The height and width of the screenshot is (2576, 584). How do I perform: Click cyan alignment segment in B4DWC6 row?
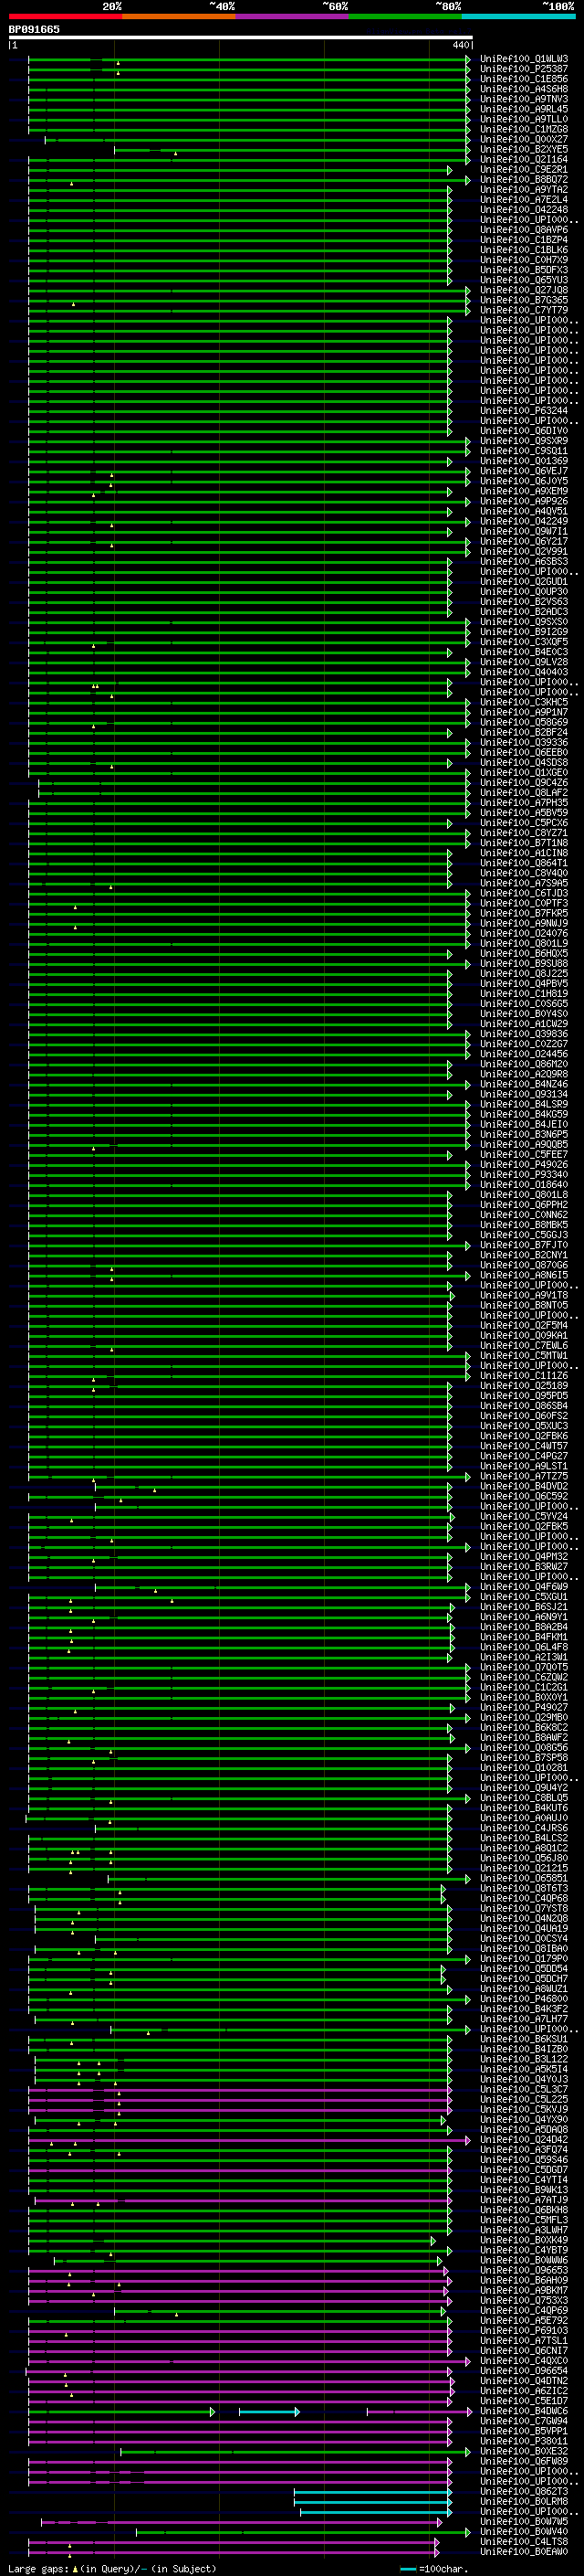coord(268,2412)
